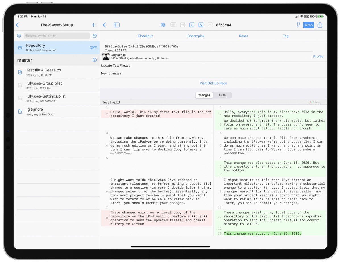This screenshot has width=341, height=263.
Task: Tap the plus icon to add a file
Action: [x=93, y=25]
